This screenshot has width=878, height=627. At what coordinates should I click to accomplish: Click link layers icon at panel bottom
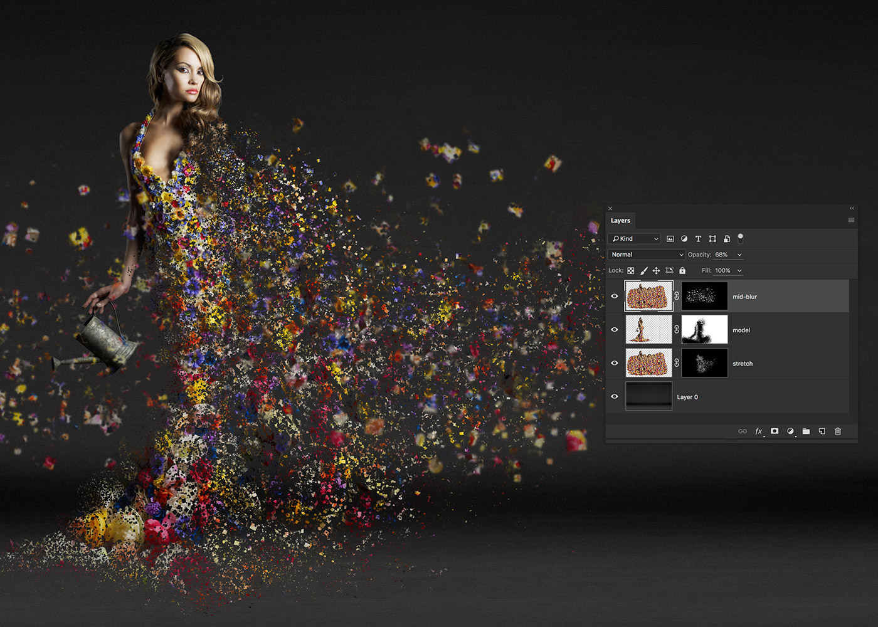coord(743,431)
